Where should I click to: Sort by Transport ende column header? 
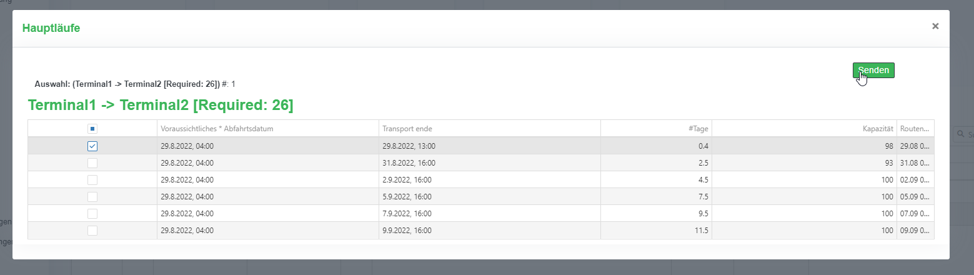click(407, 129)
